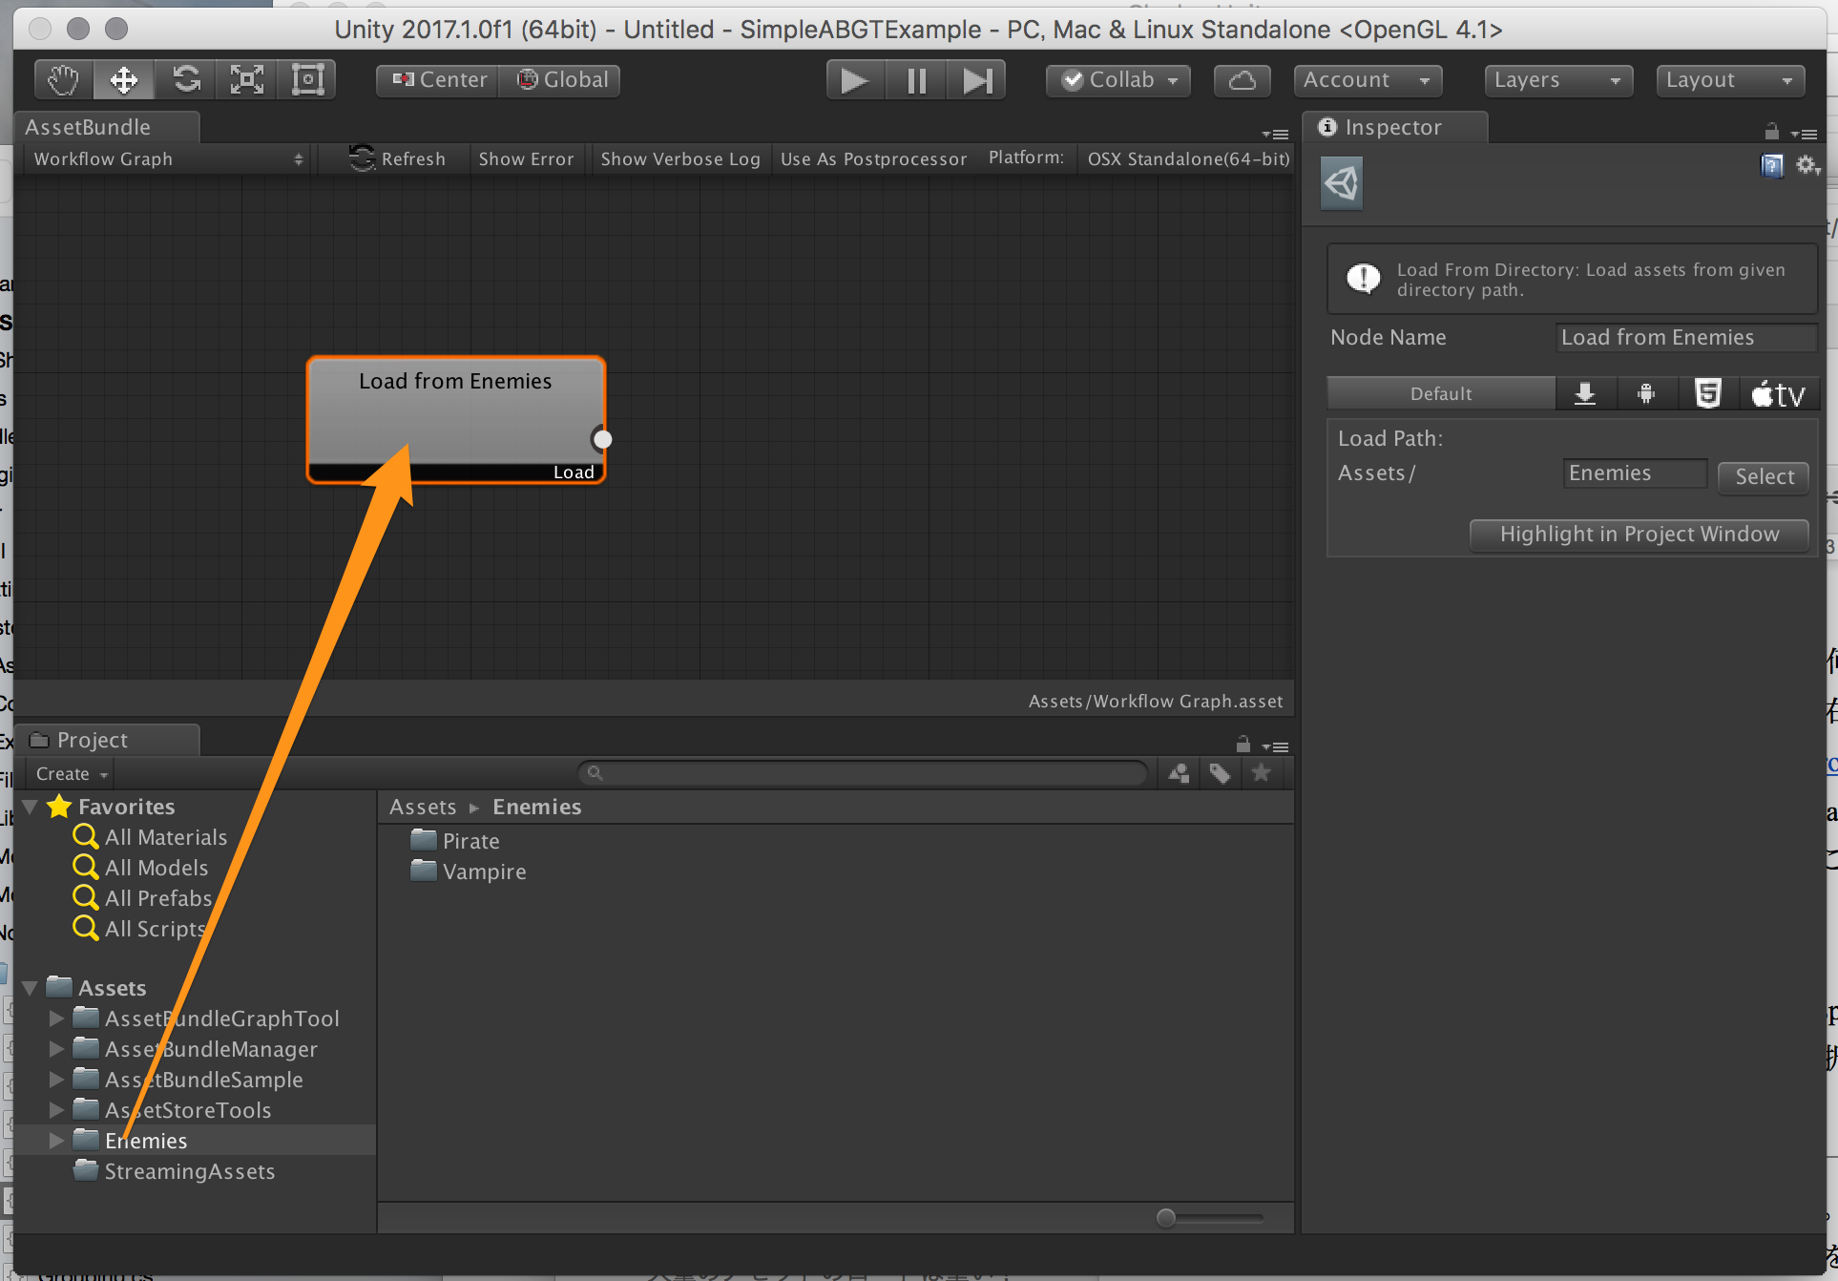The image size is (1838, 1281).
Task: Select the Load from Enemies node
Action: [456, 420]
